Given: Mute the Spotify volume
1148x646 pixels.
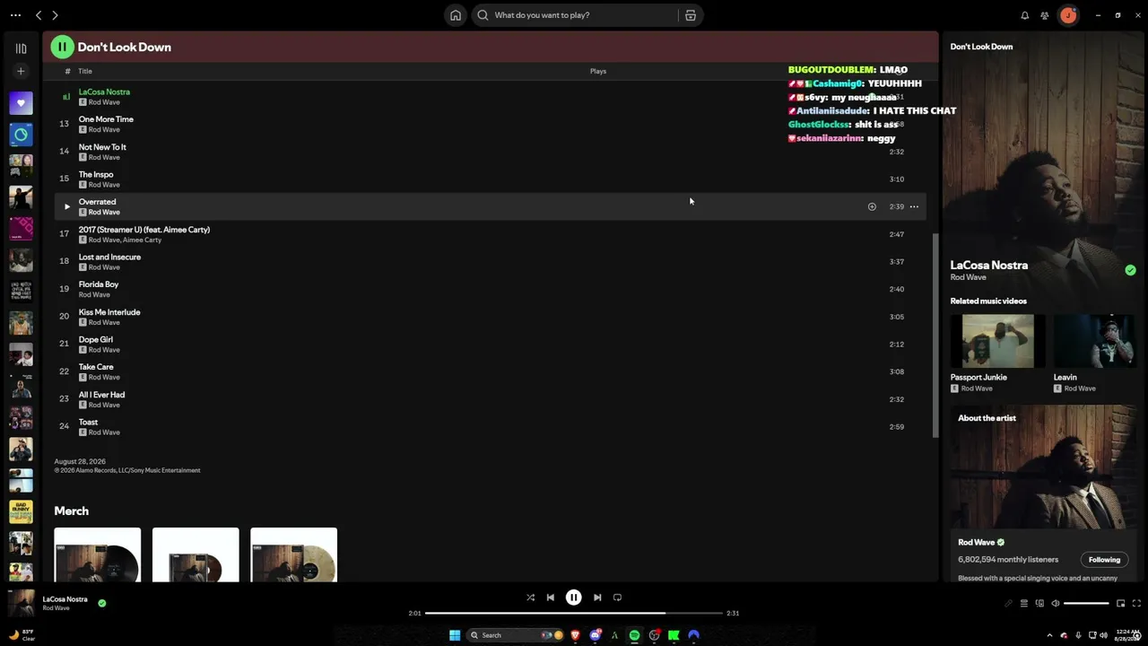Looking at the screenshot, I should tap(1055, 603).
